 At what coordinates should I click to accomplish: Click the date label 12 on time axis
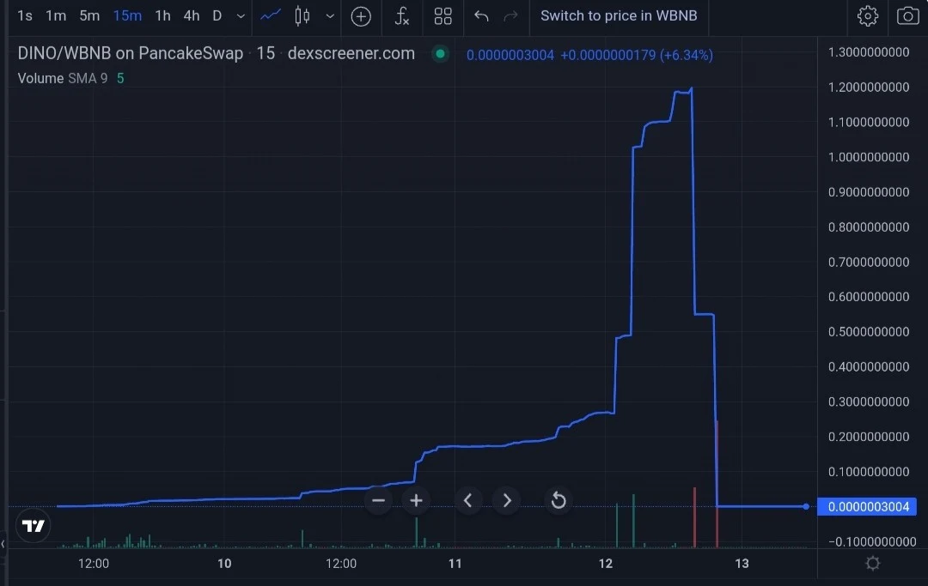click(x=606, y=564)
